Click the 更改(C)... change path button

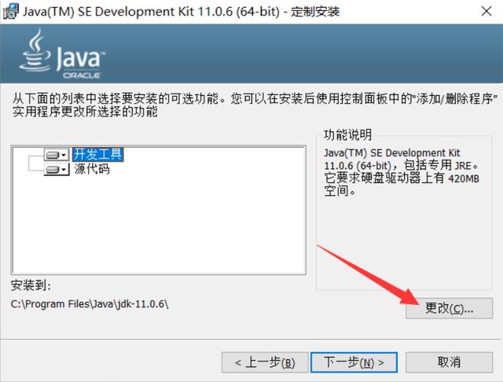pyautogui.click(x=449, y=308)
